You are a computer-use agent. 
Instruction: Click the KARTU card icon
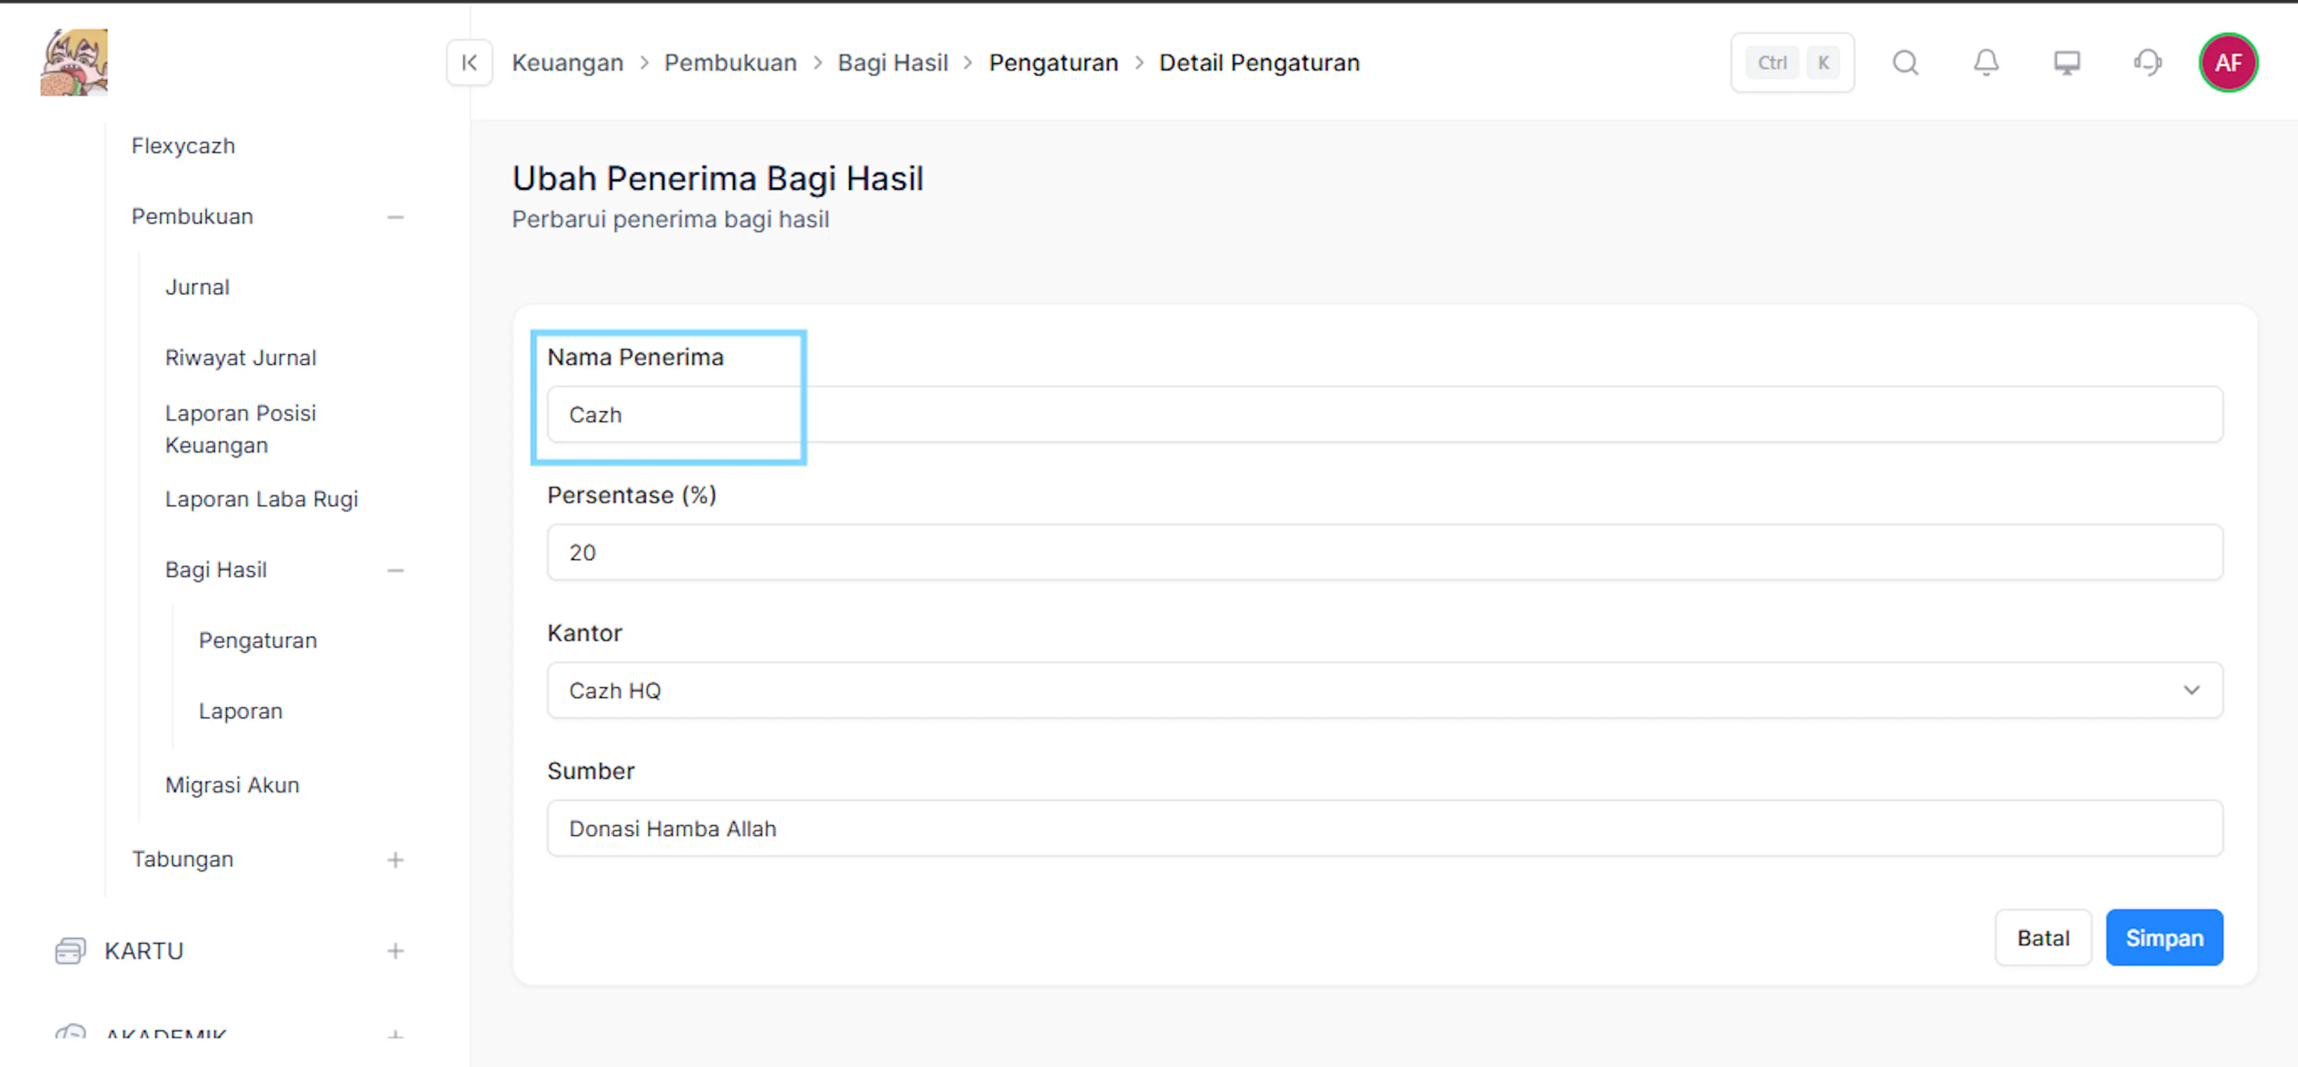click(x=69, y=950)
